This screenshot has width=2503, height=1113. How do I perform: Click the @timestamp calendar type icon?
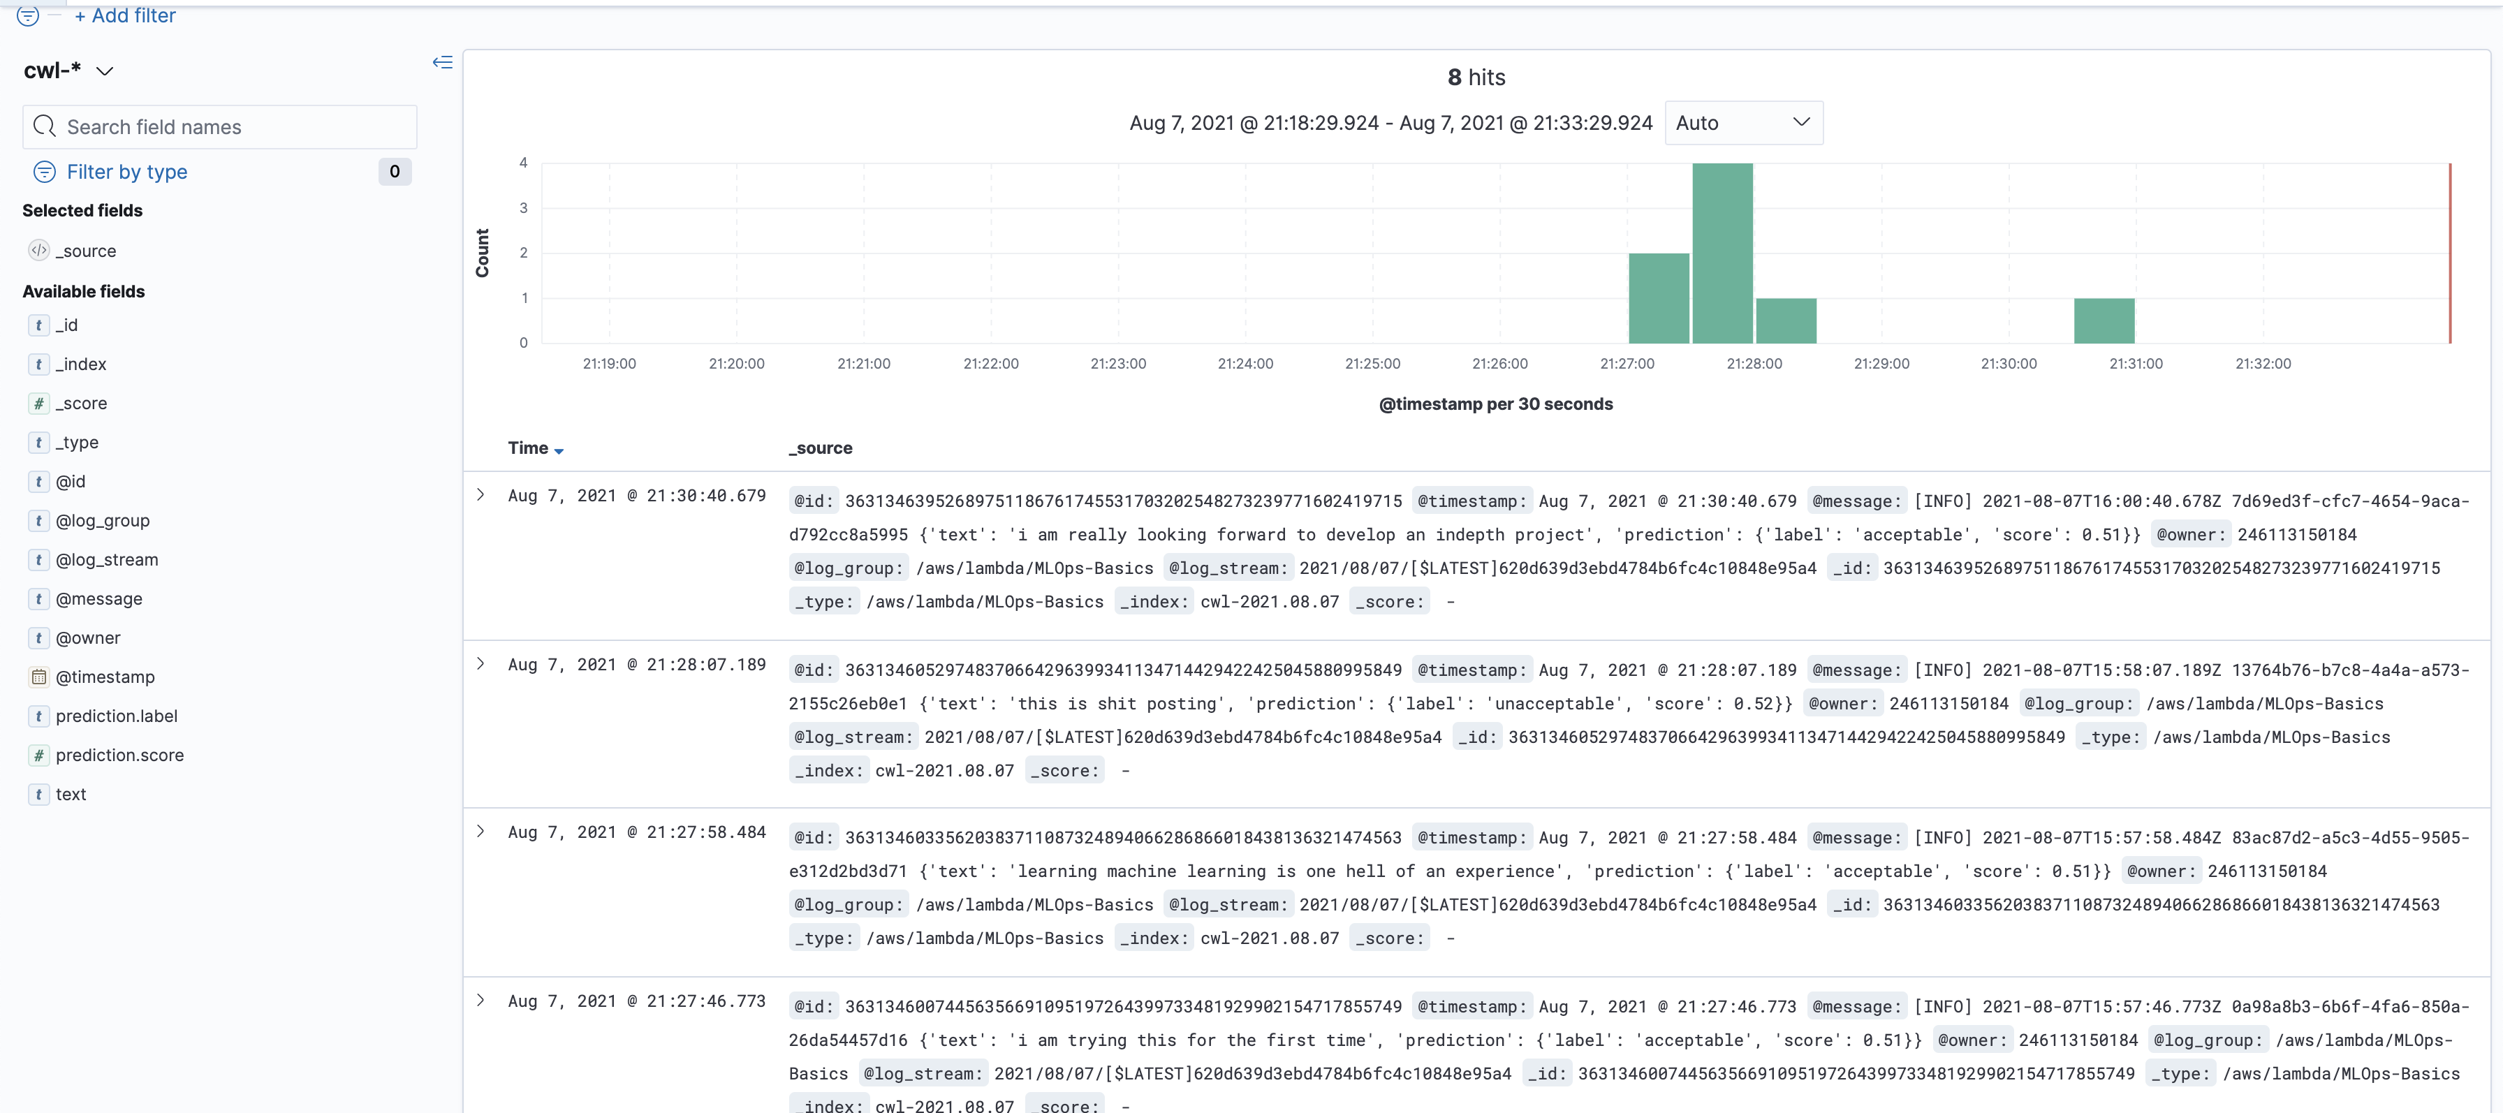click(39, 677)
